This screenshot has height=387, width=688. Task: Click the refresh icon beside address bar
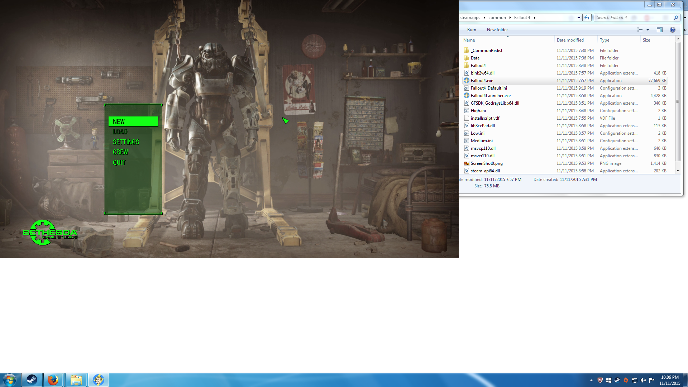point(587,18)
